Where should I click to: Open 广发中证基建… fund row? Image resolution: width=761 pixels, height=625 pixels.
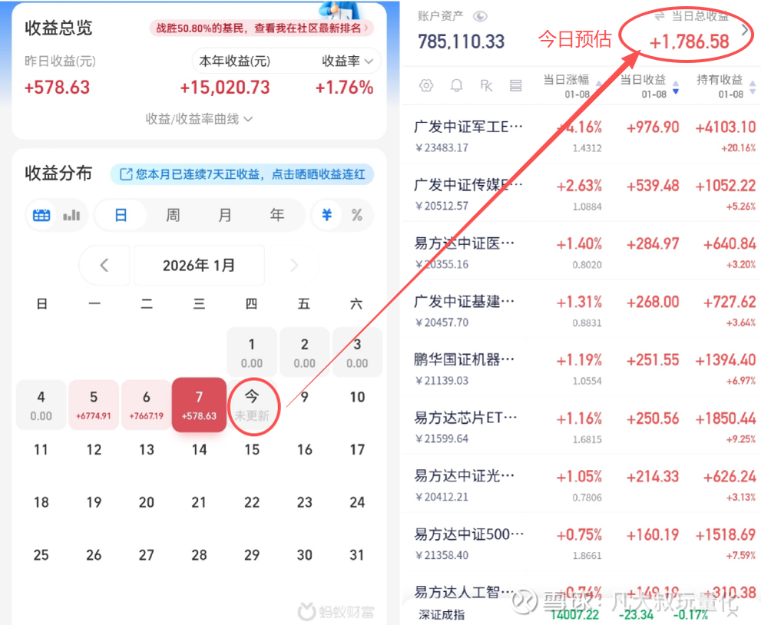580,309
